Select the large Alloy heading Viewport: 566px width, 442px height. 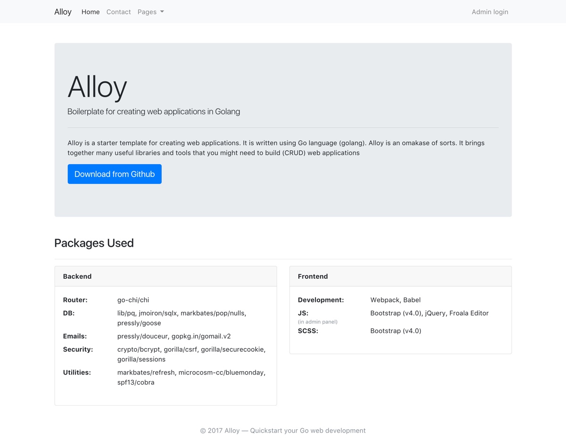pyautogui.click(x=97, y=87)
